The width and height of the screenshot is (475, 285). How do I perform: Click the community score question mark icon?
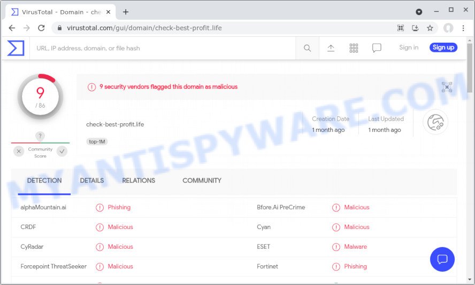pyautogui.click(x=40, y=136)
